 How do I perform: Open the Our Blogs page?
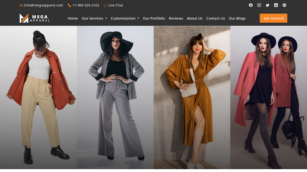237,18
